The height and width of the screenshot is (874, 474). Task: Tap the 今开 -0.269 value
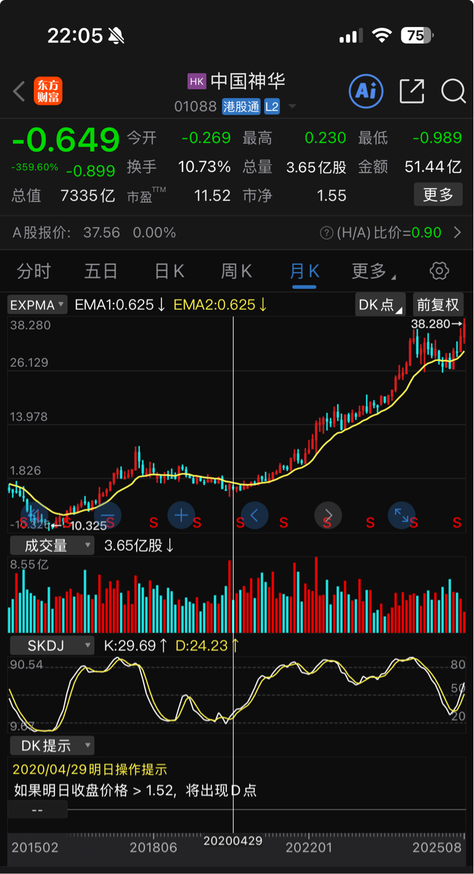(206, 138)
